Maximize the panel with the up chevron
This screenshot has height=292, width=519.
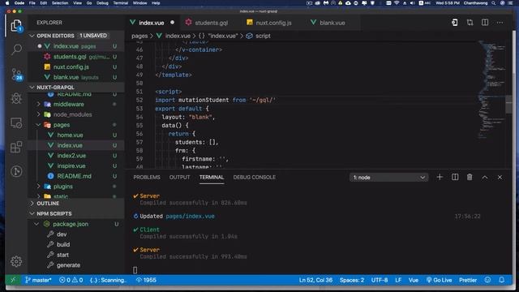pos(485,178)
